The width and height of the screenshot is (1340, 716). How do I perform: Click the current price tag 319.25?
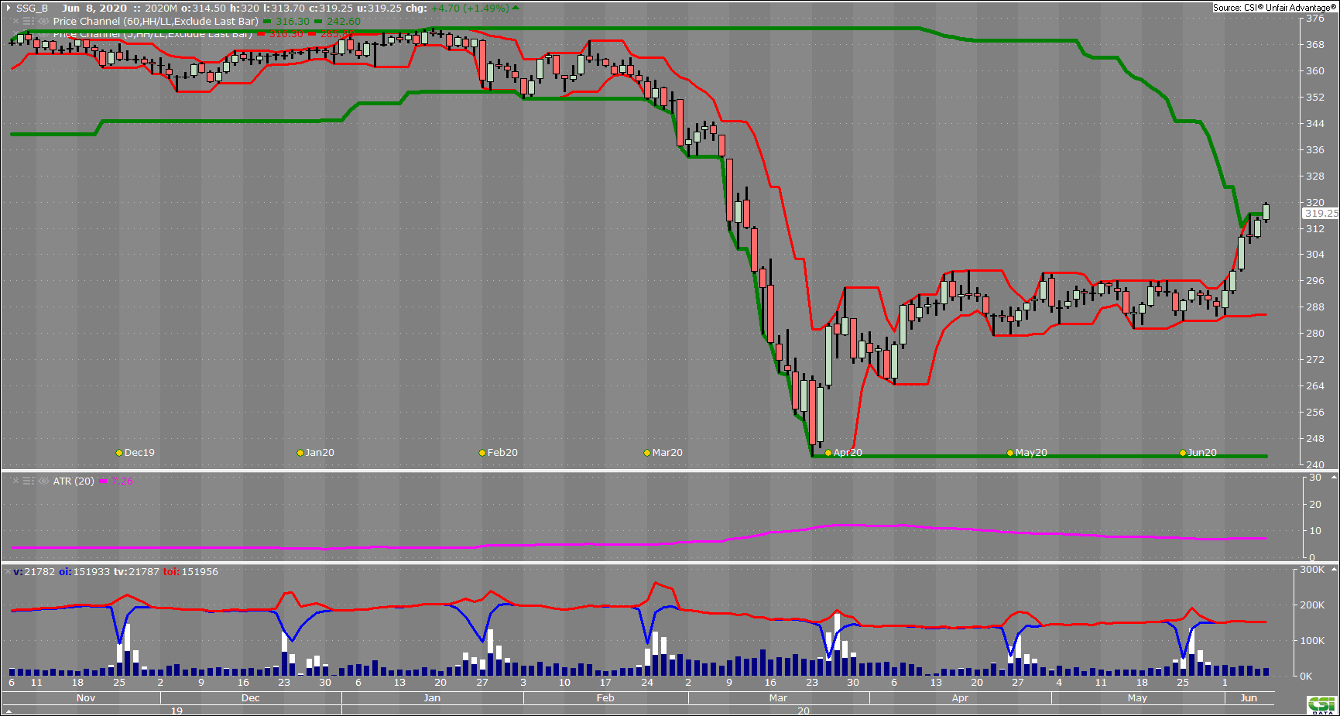pyautogui.click(x=1321, y=213)
